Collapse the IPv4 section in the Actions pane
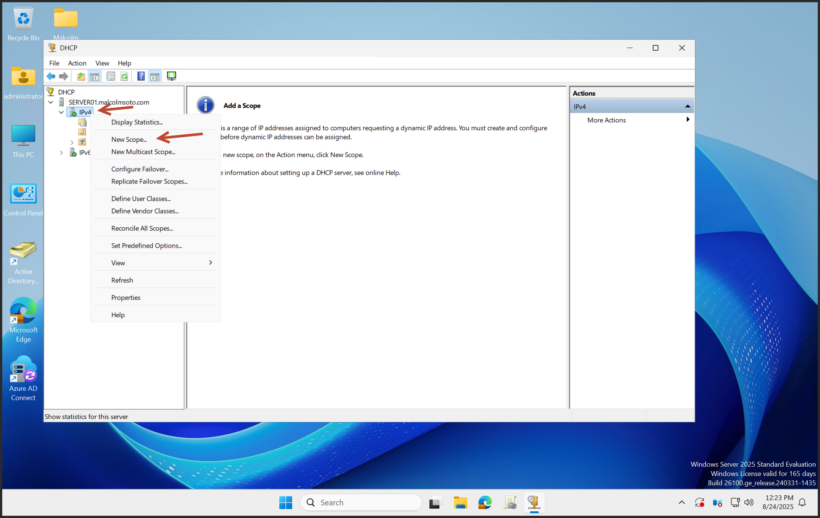The image size is (820, 518). click(687, 106)
